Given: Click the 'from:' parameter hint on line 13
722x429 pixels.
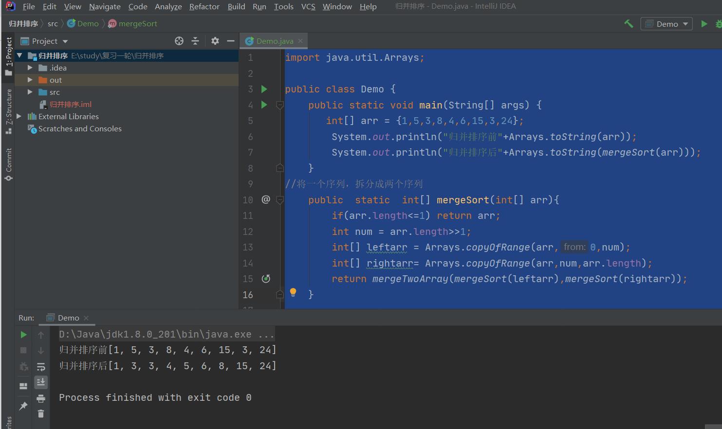Looking at the screenshot, I should click(574, 247).
